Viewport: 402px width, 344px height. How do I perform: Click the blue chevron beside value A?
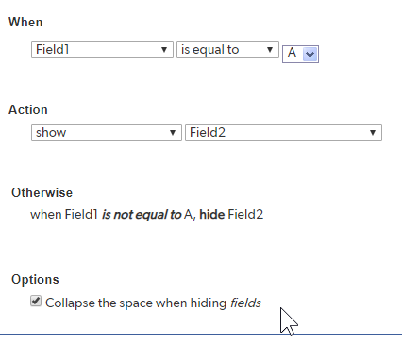pyautogui.click(x=310, y=54)
